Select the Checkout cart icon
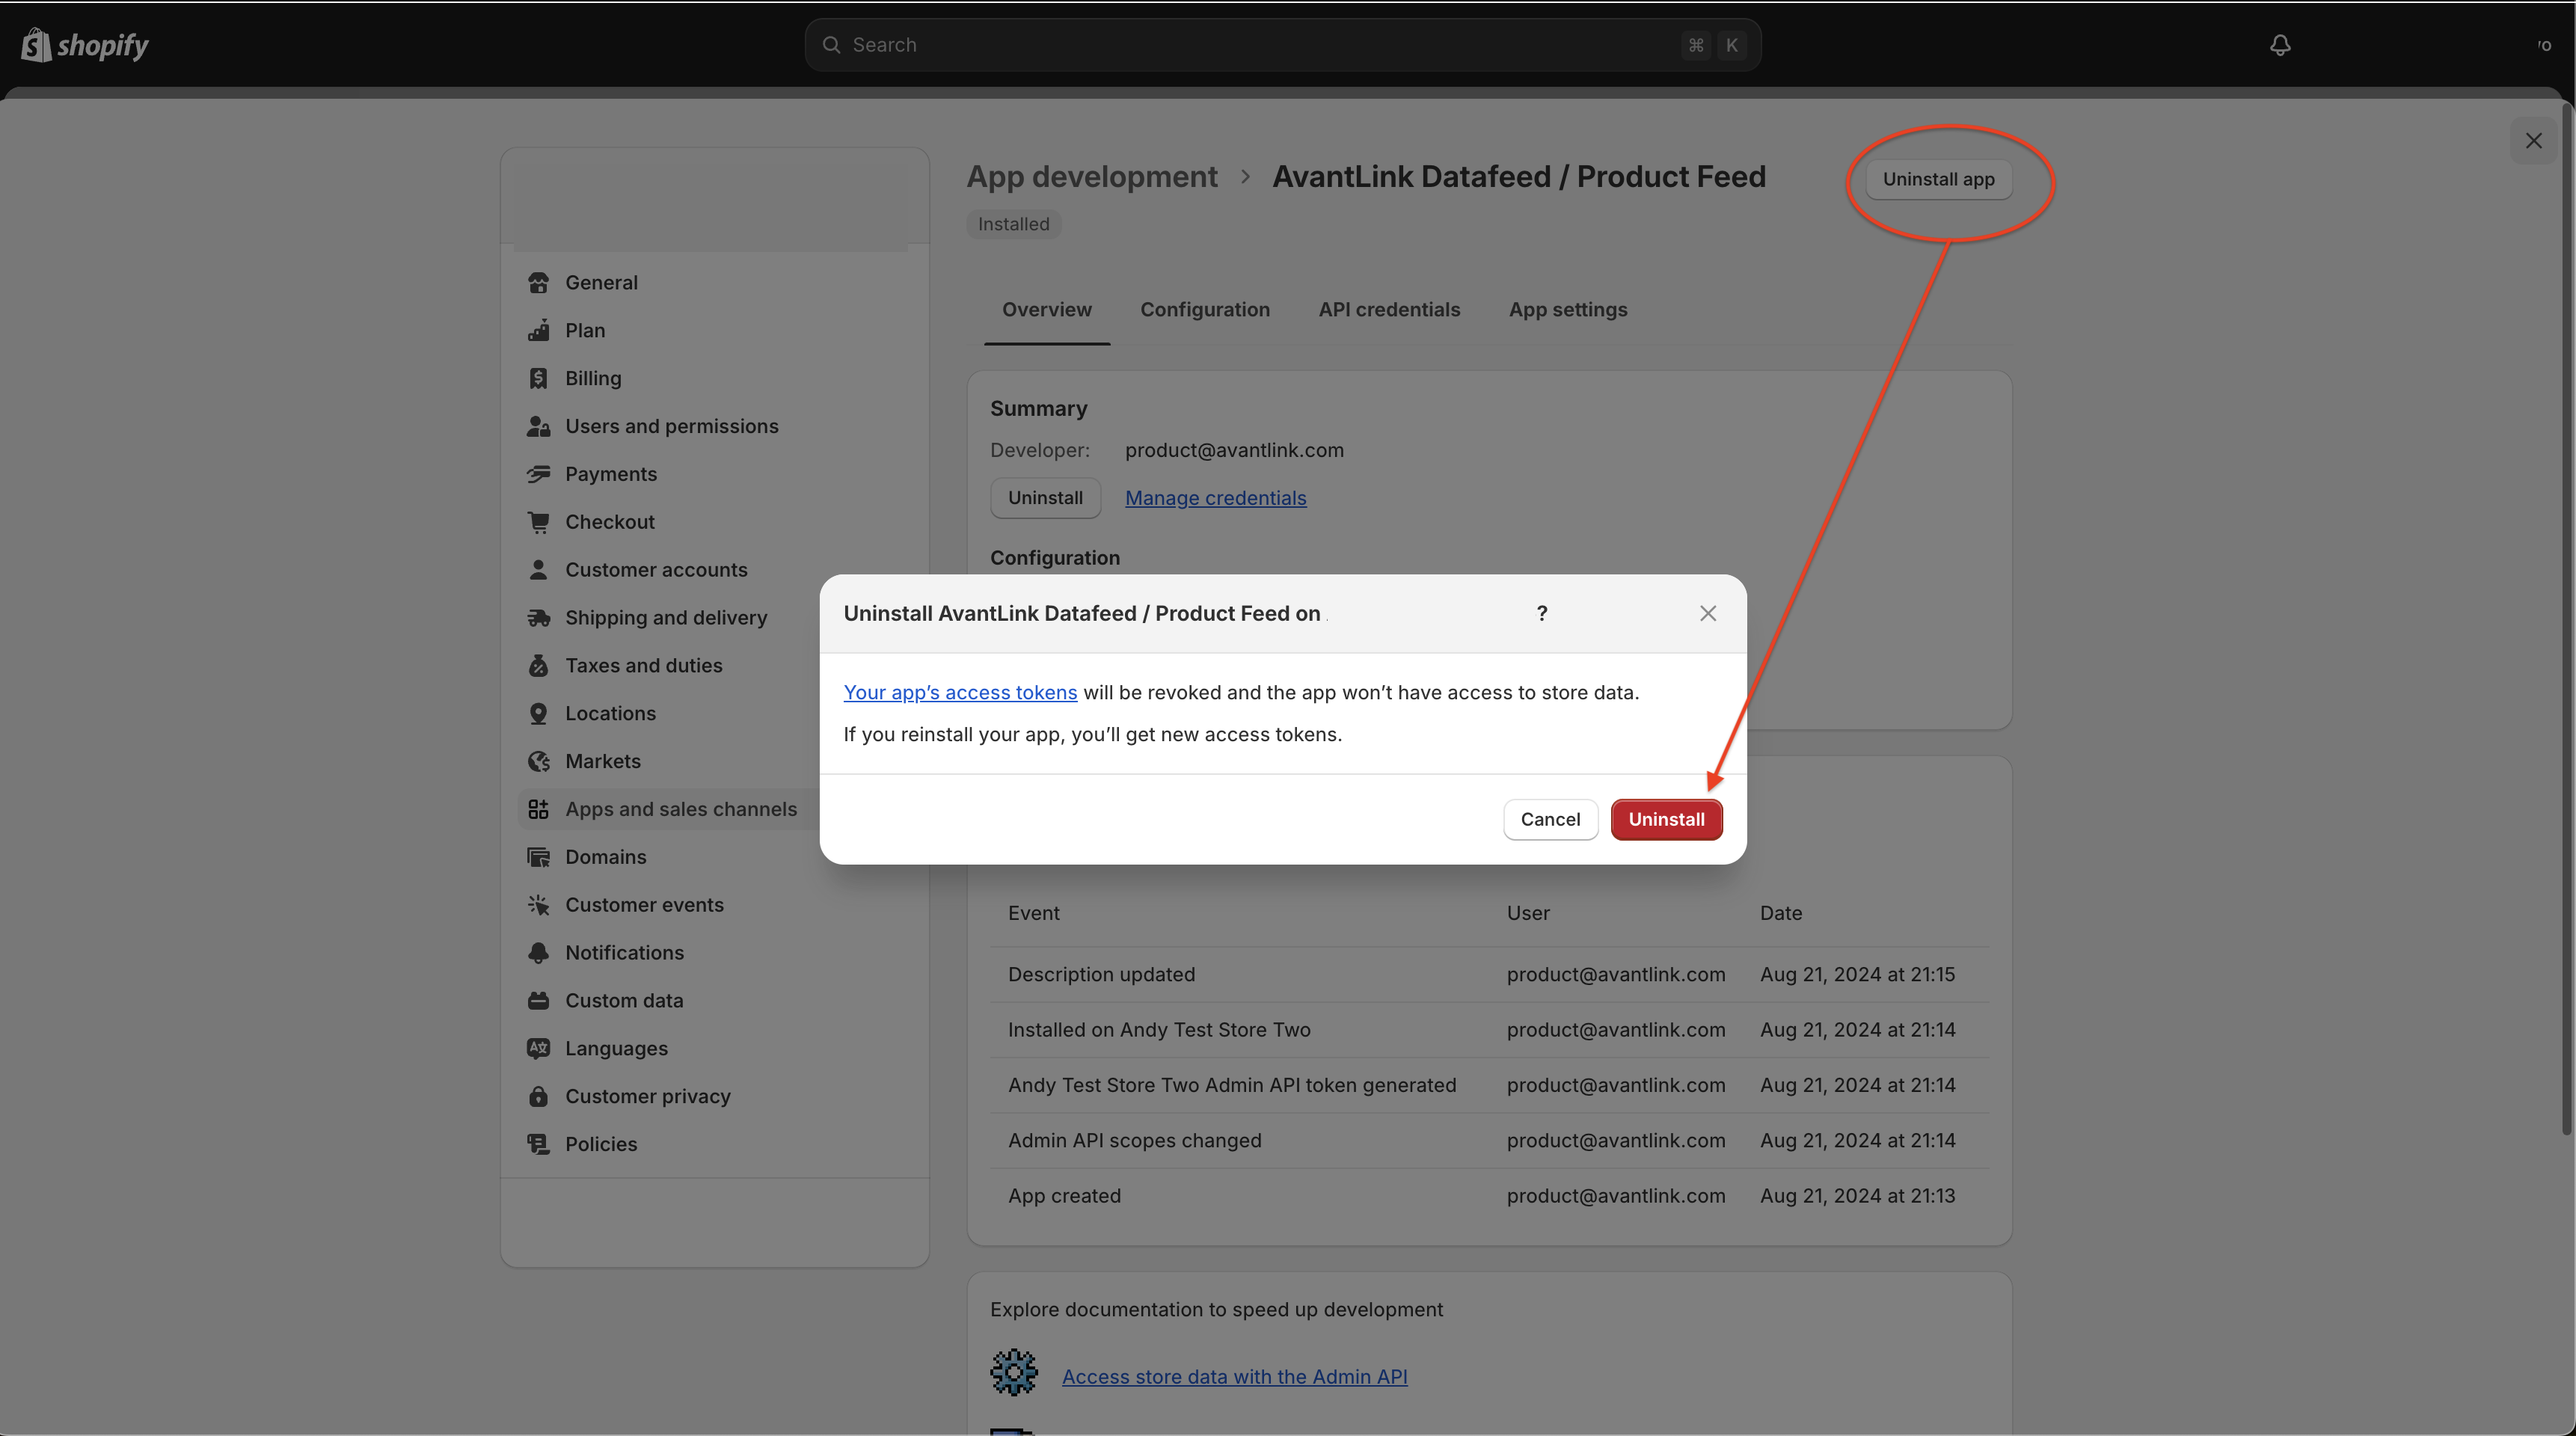2576x1436 pixels. (538, 522)
